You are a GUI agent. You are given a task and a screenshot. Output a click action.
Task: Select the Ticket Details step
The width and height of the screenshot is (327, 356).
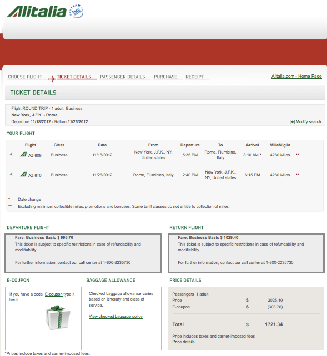pyautogui.click(x=74, y=77)
